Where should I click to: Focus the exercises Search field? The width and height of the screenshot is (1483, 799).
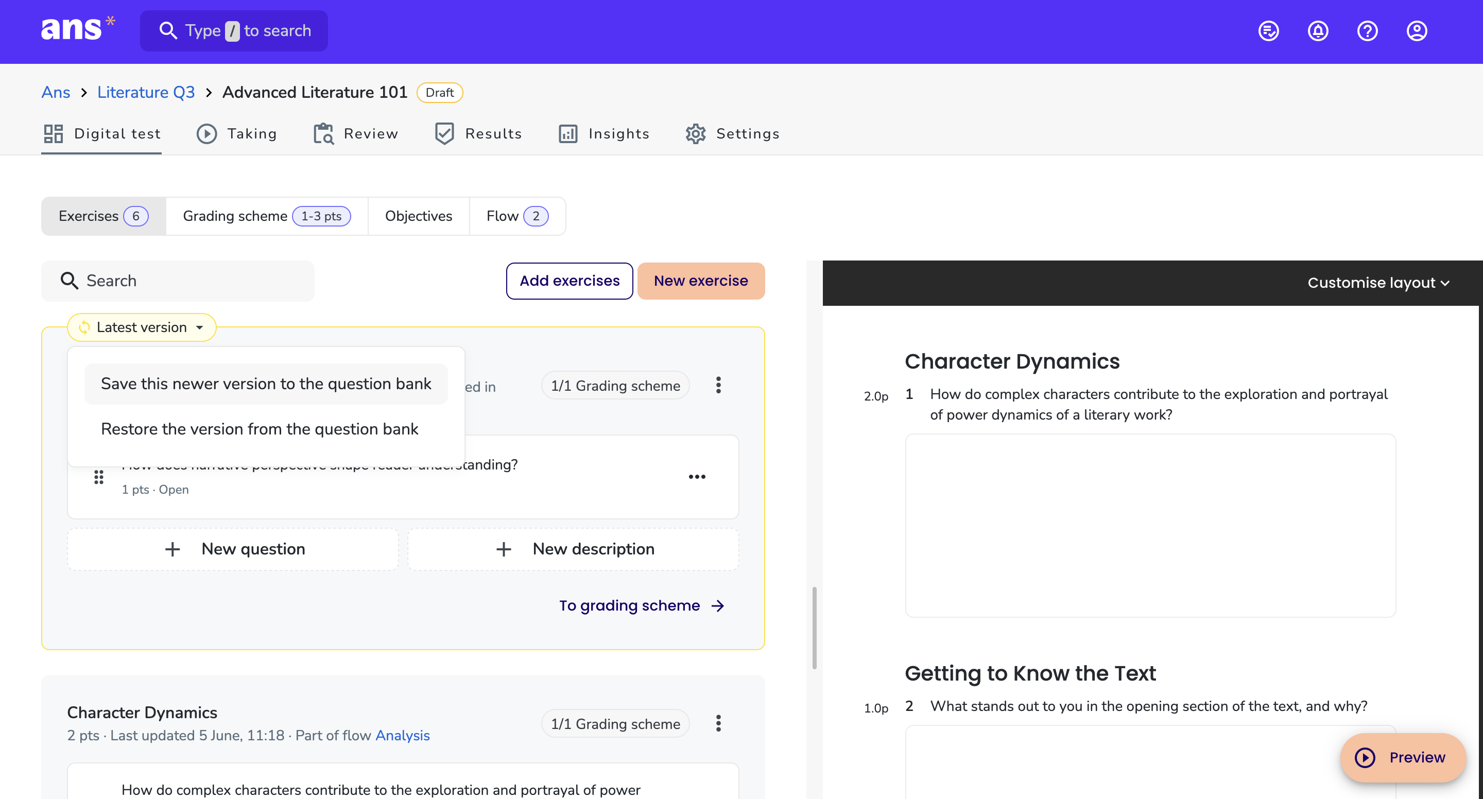(x=178, y=281)
